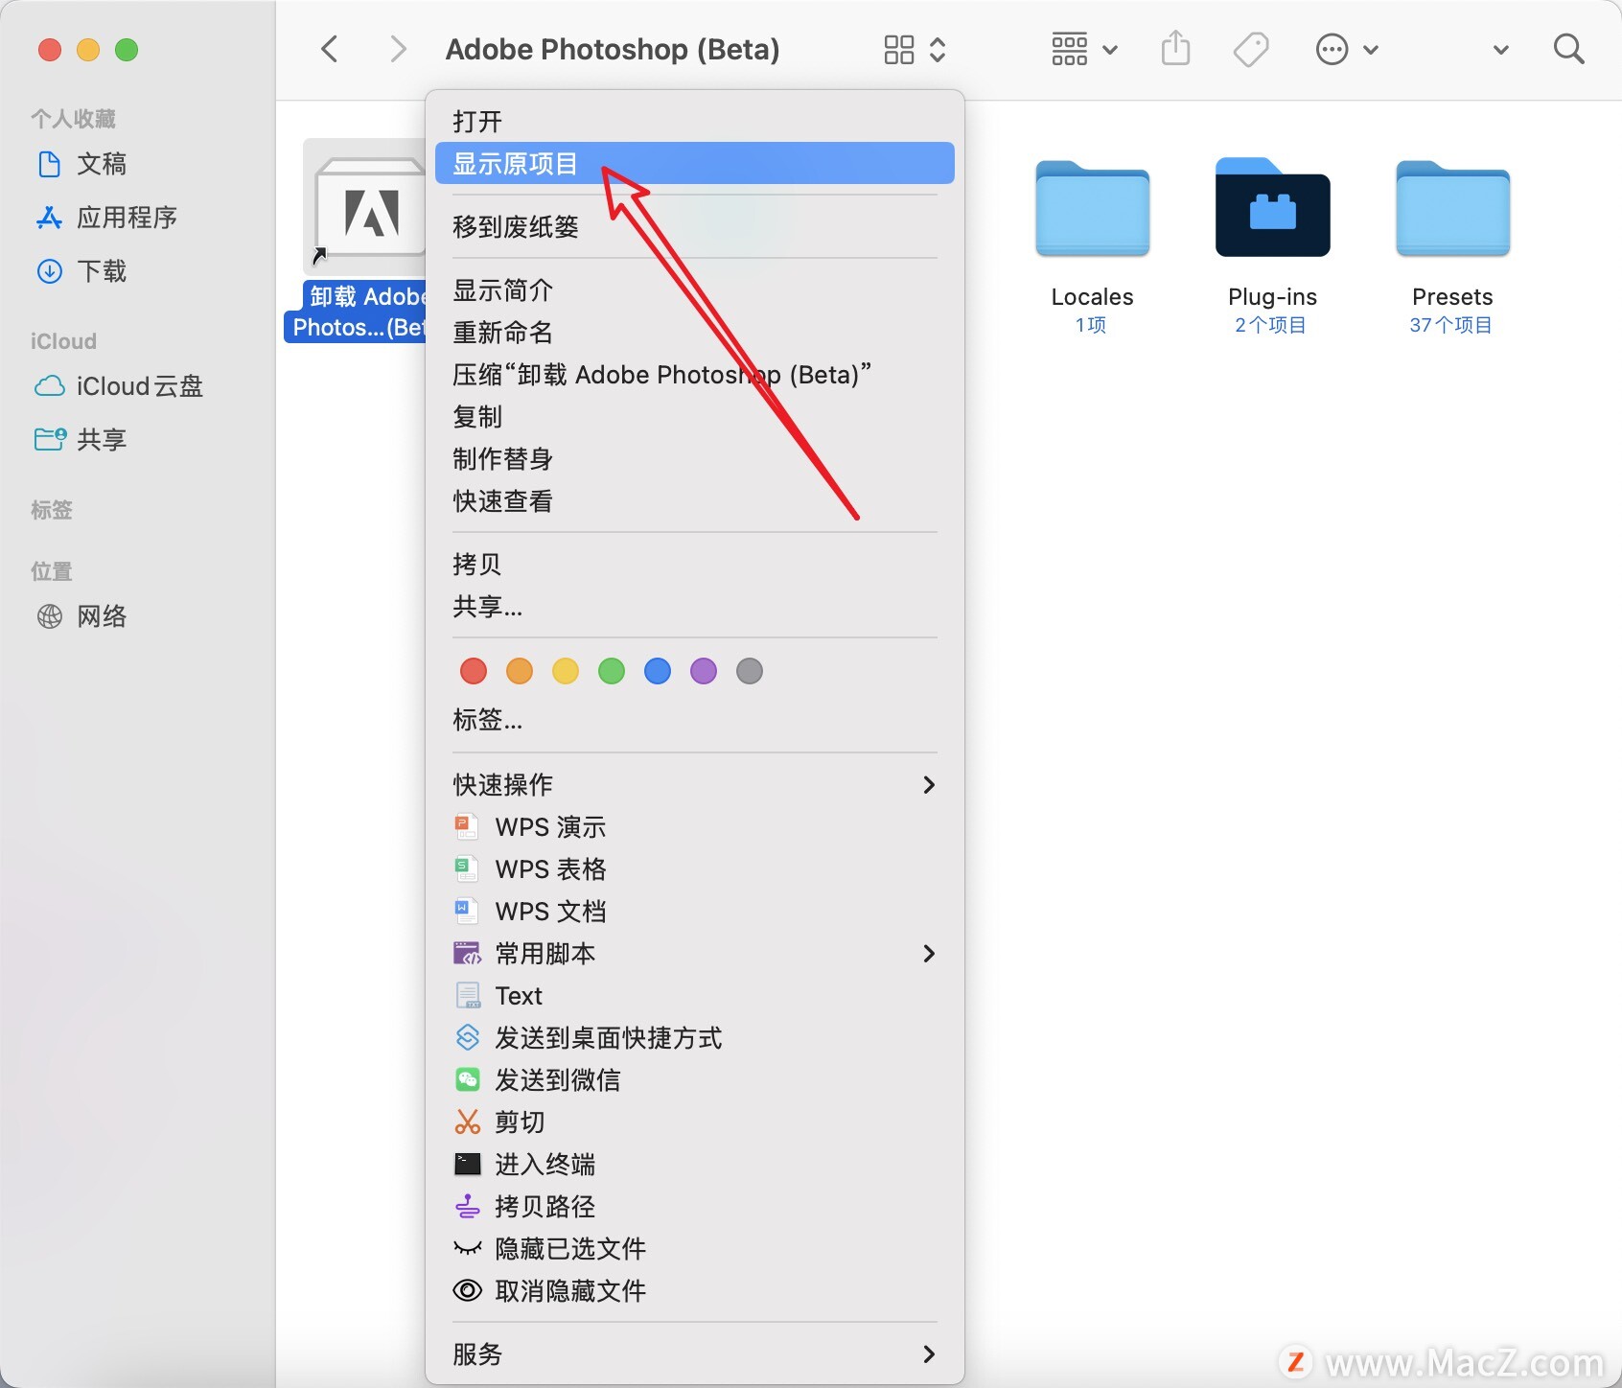
Task: Click 隐藏已选文件 to hide the file
Action: pos(570,1249)
